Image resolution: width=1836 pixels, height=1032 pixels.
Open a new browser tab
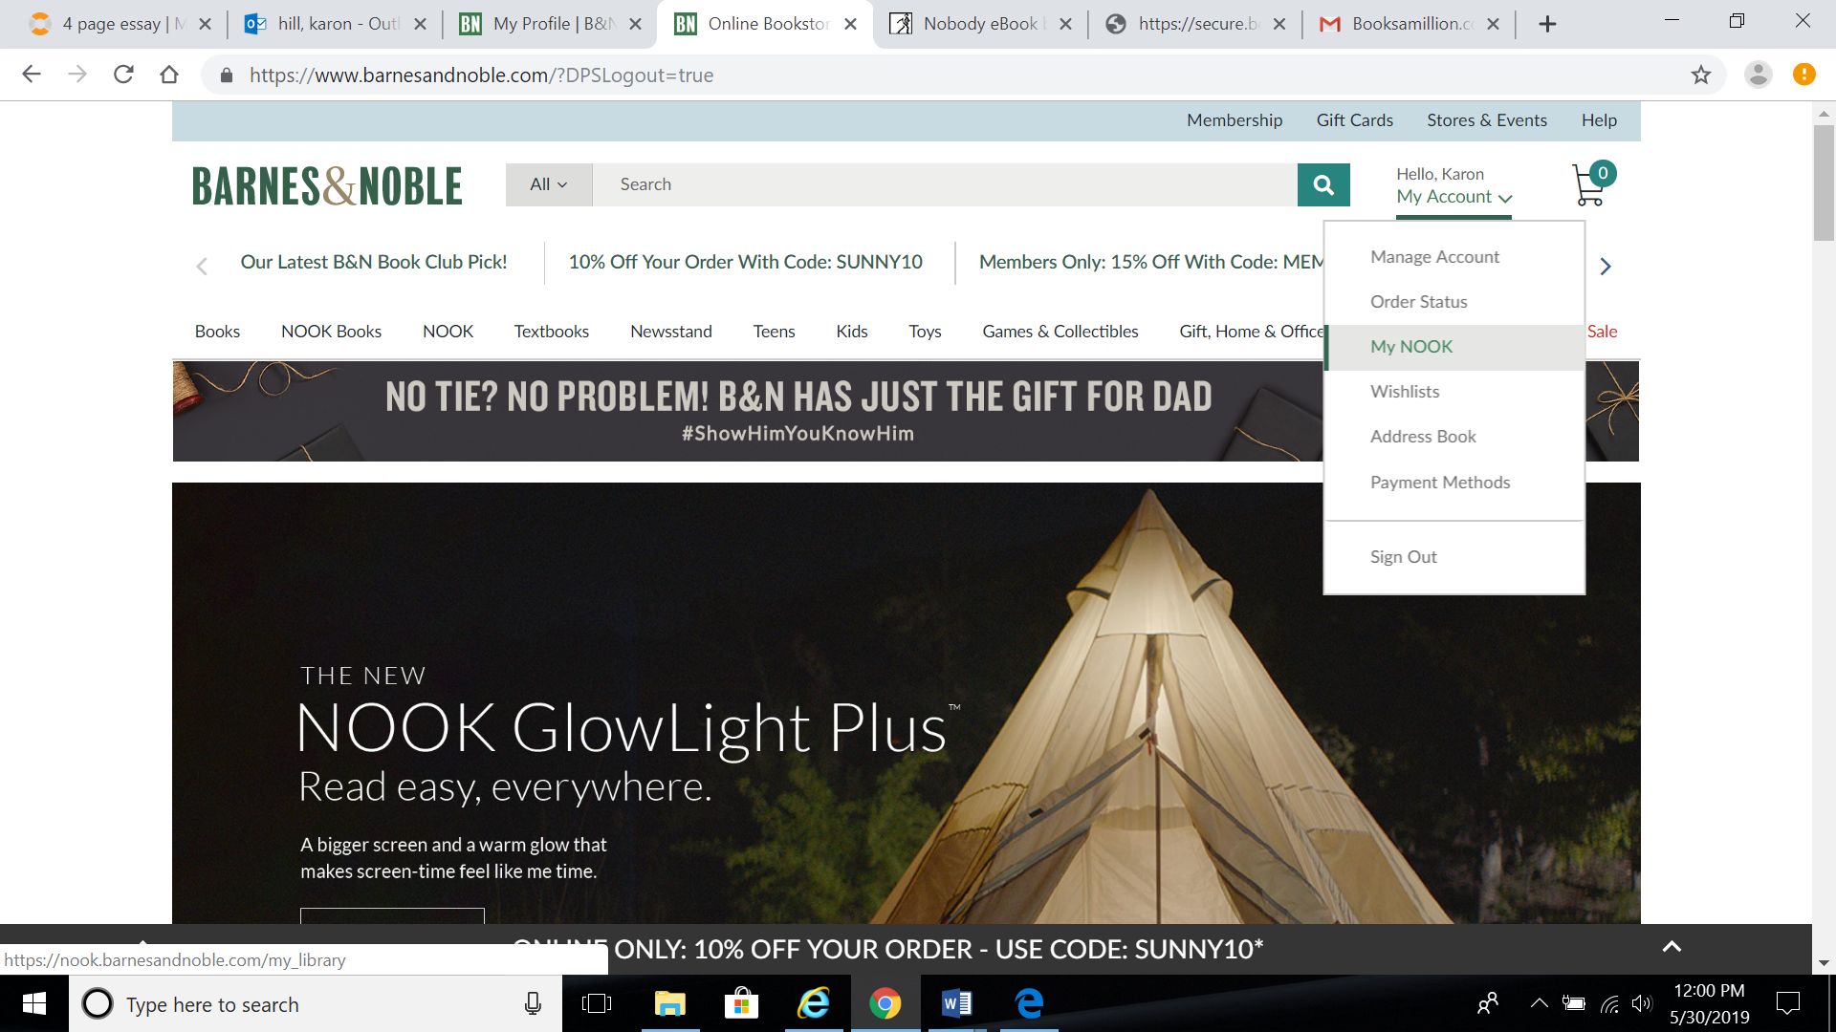coord(1547,24)
